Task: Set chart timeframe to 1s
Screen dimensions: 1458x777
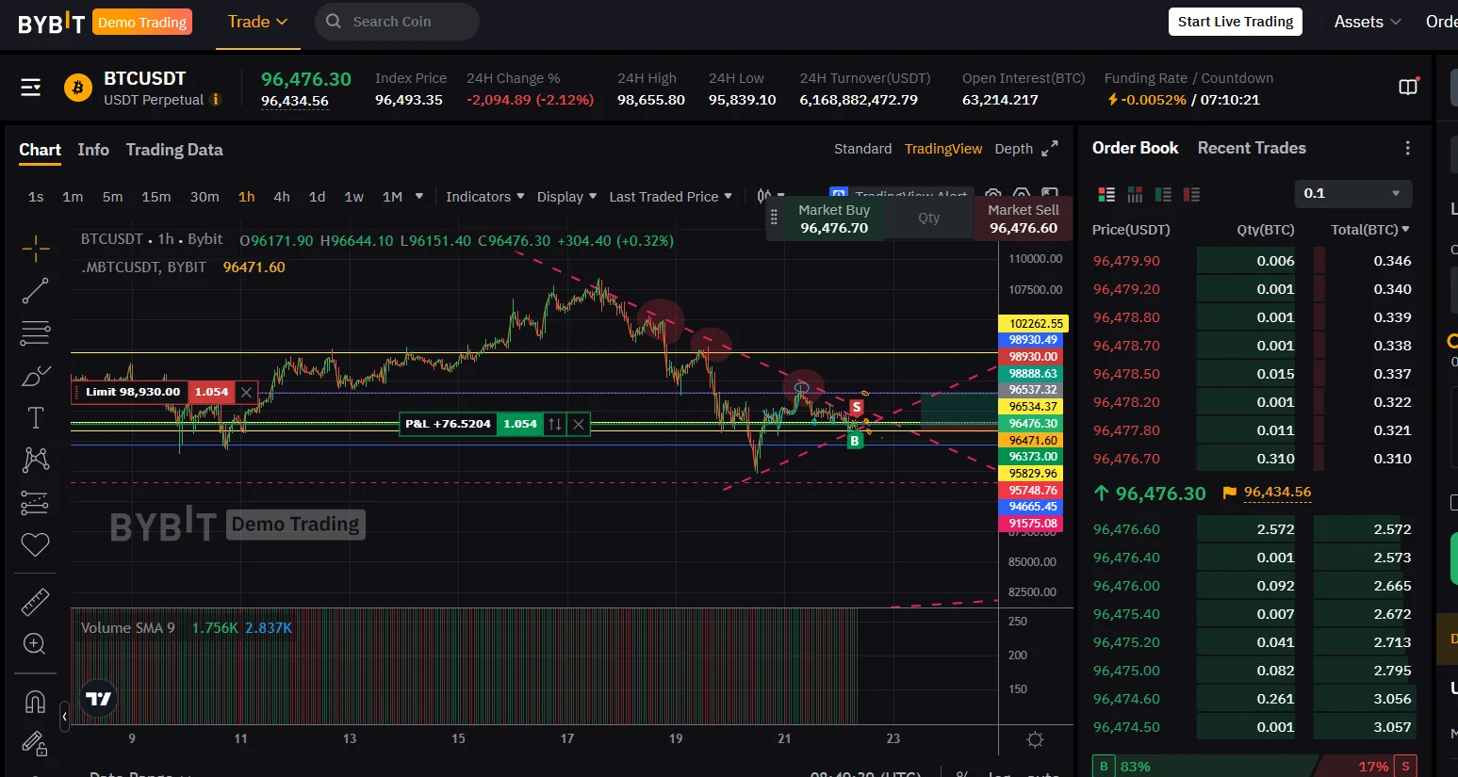Action: 36,197
